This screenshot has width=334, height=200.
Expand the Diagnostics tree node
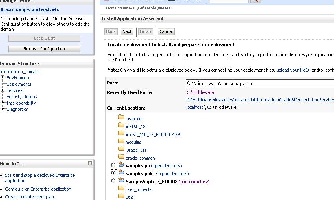click(3, 109)
